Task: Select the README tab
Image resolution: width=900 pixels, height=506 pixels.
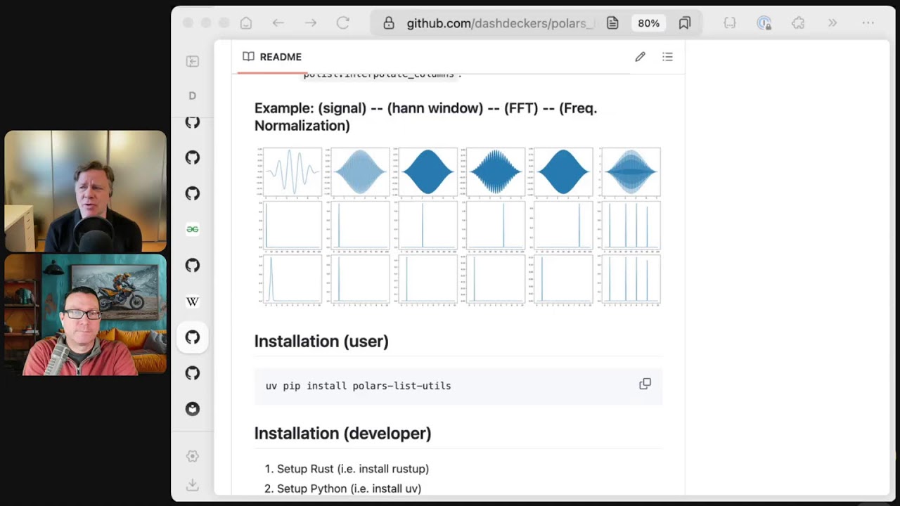Action: pyautogui.click(x=272, y=57)
